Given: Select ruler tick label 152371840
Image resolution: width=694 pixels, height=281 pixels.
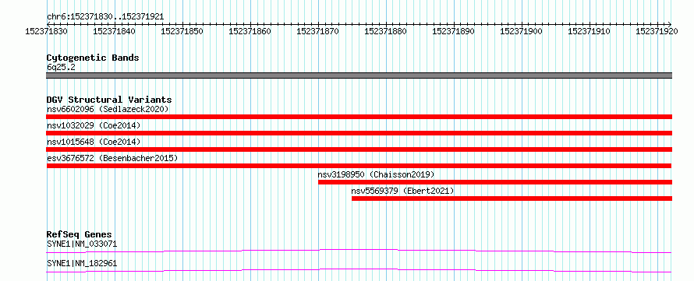Looking at the screenshot, I should coord(115,31).
